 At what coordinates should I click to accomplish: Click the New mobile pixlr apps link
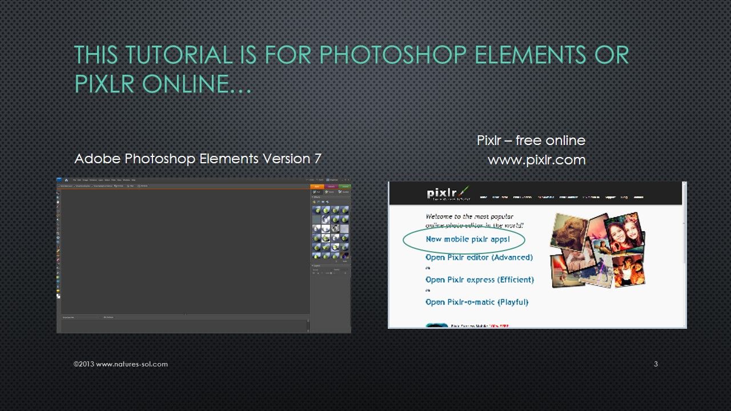tap(468, 239)
